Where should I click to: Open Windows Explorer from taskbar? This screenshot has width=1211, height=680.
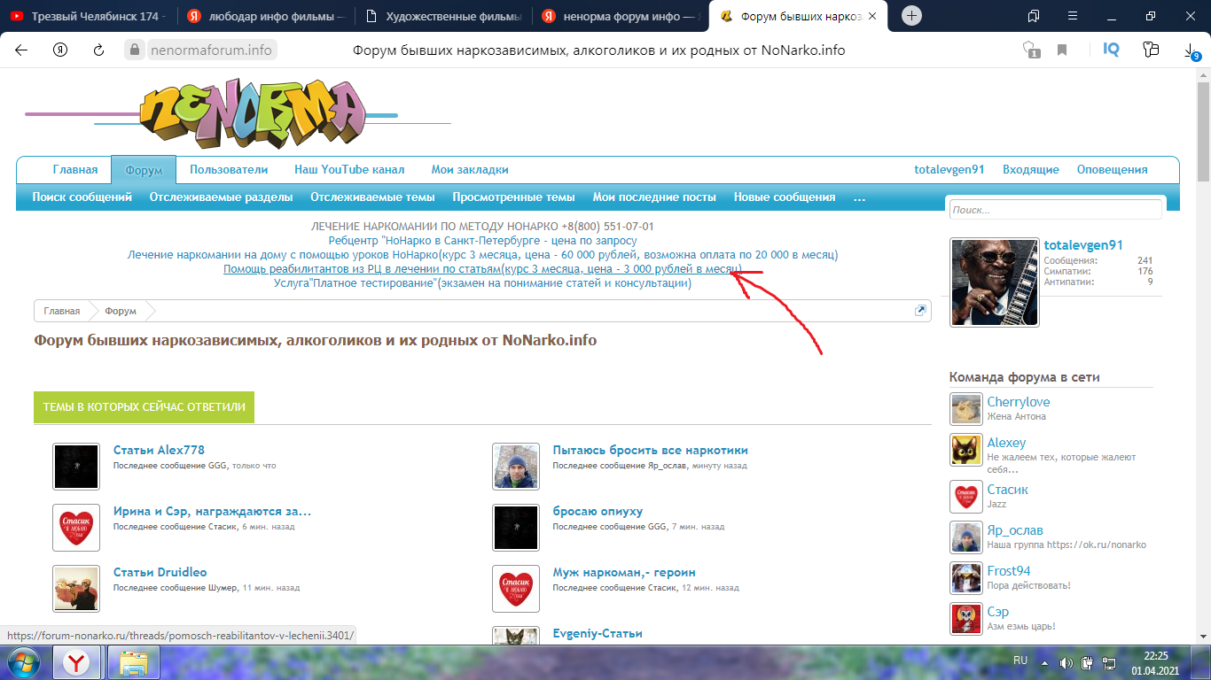tap(133, 661)
